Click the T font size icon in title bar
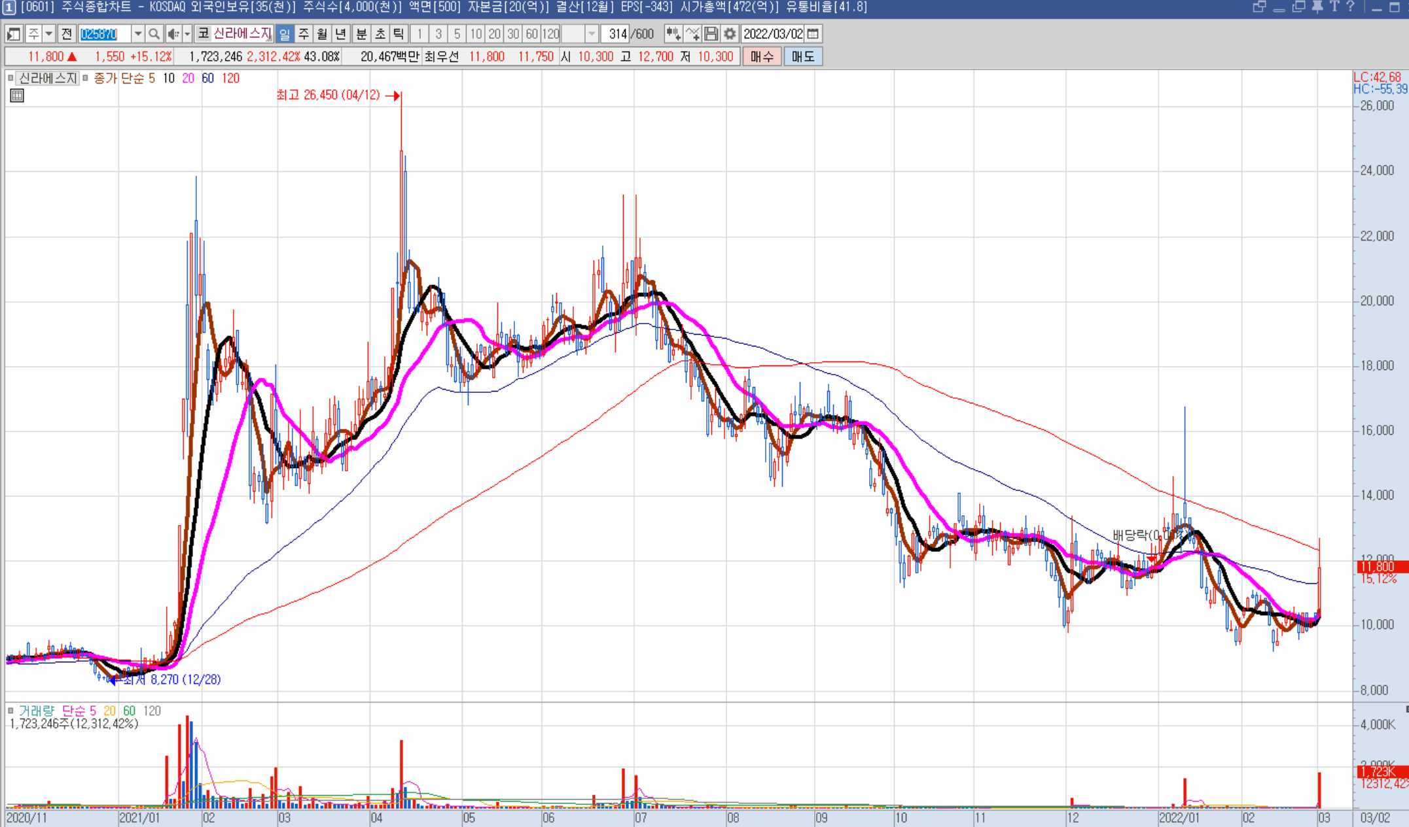The height and width of the screenshot is (827, 1409). (1334, 7)
